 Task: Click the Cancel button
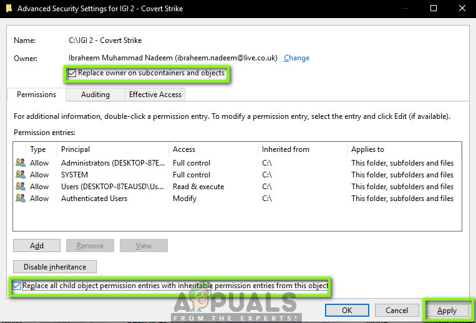[397, 311]
